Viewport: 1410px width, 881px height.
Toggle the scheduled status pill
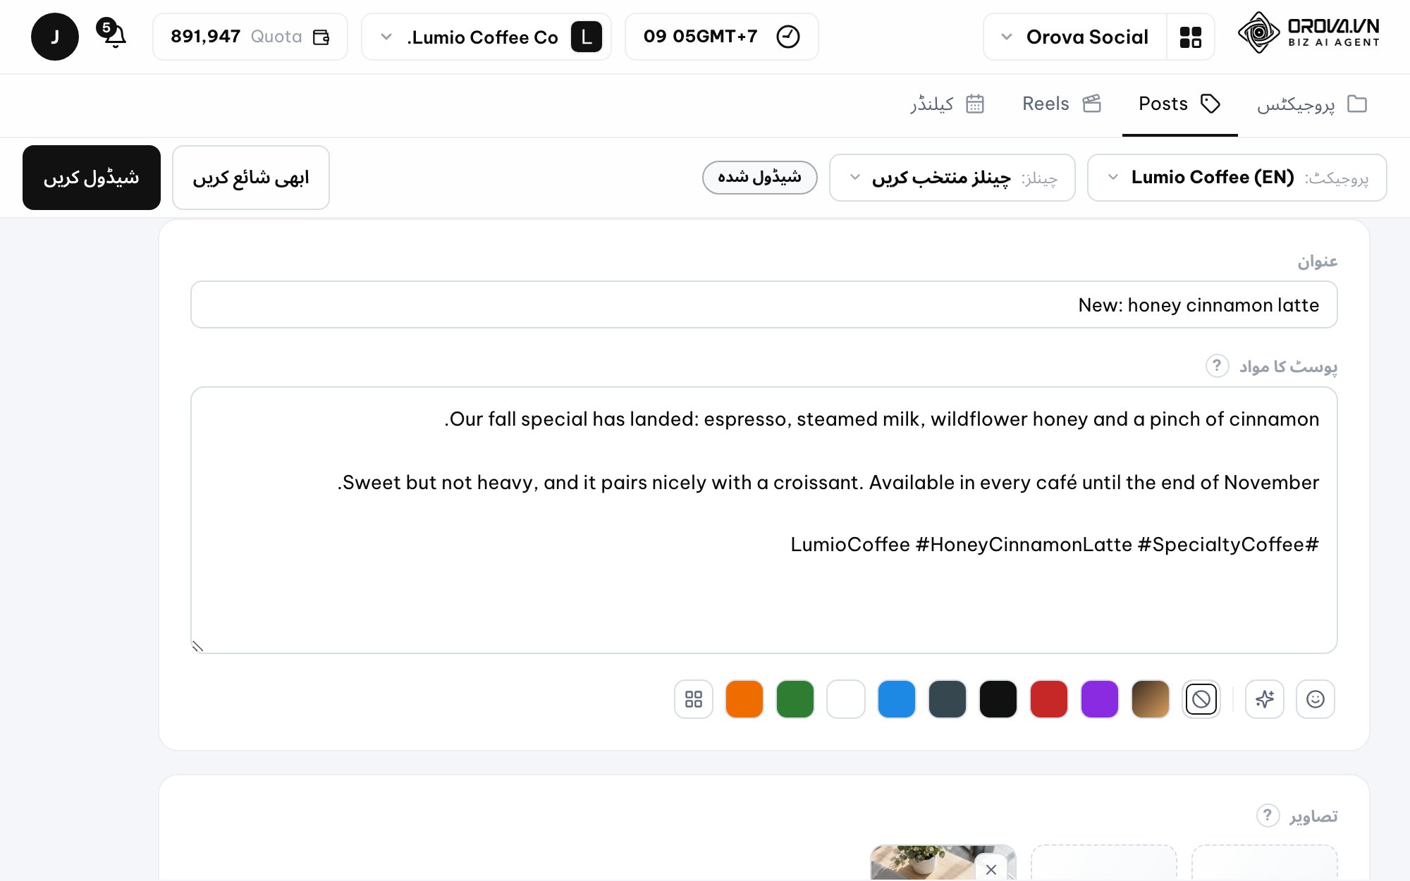tap(760, 177)
